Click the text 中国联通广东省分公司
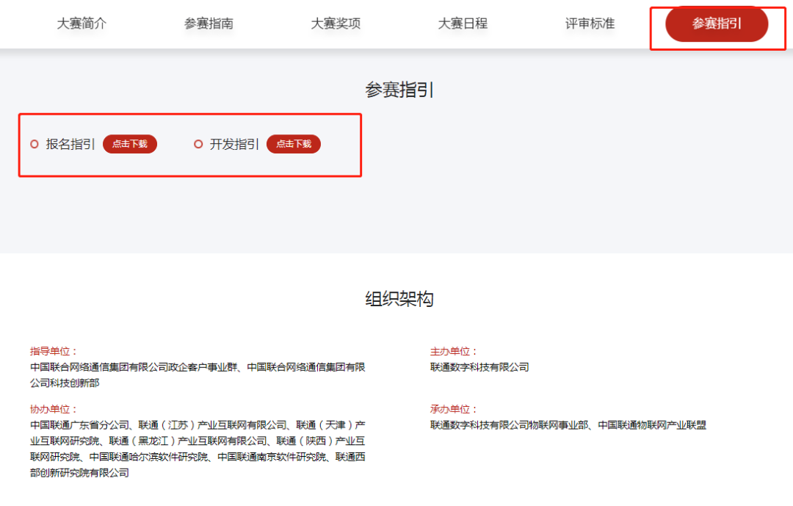The height and width of the screenshot is (506, 793). tap(79, 425)
